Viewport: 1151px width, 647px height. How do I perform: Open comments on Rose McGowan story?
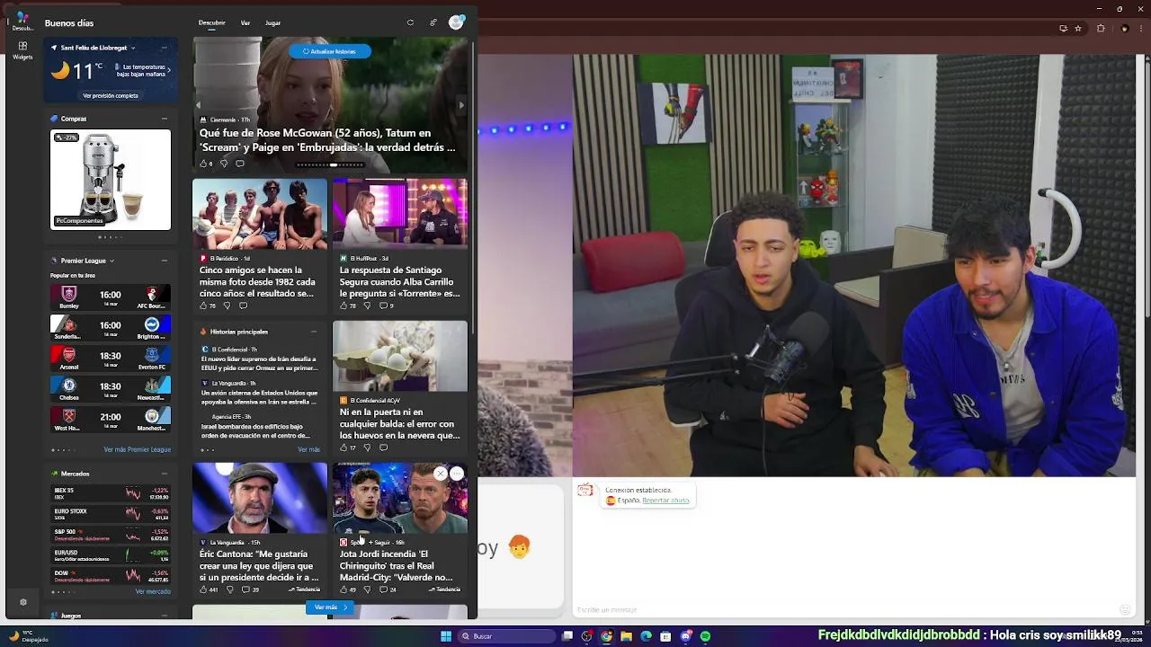click(240, 164)
